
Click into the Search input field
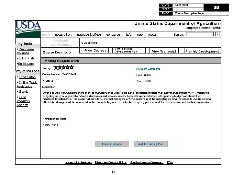(x=200, y=34)
